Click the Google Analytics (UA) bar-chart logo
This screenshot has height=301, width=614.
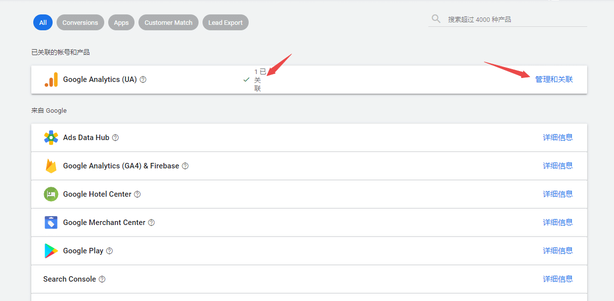coord(51,79)
